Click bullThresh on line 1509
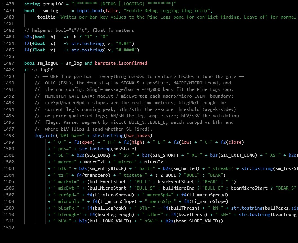 (184, 208)
